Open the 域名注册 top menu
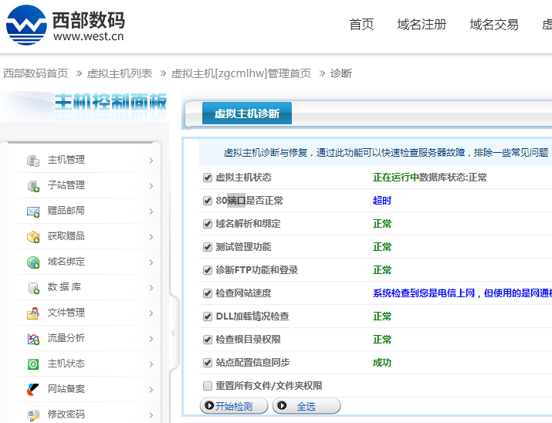This screenshot has height=423, width=552. click(x=422, y=25)
